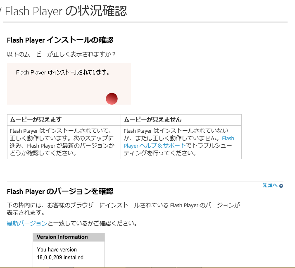Viewport: 295px width, 268px height.
Task: Click the 下の枠内には paragraph text
Action: click(x=124, y=209)
